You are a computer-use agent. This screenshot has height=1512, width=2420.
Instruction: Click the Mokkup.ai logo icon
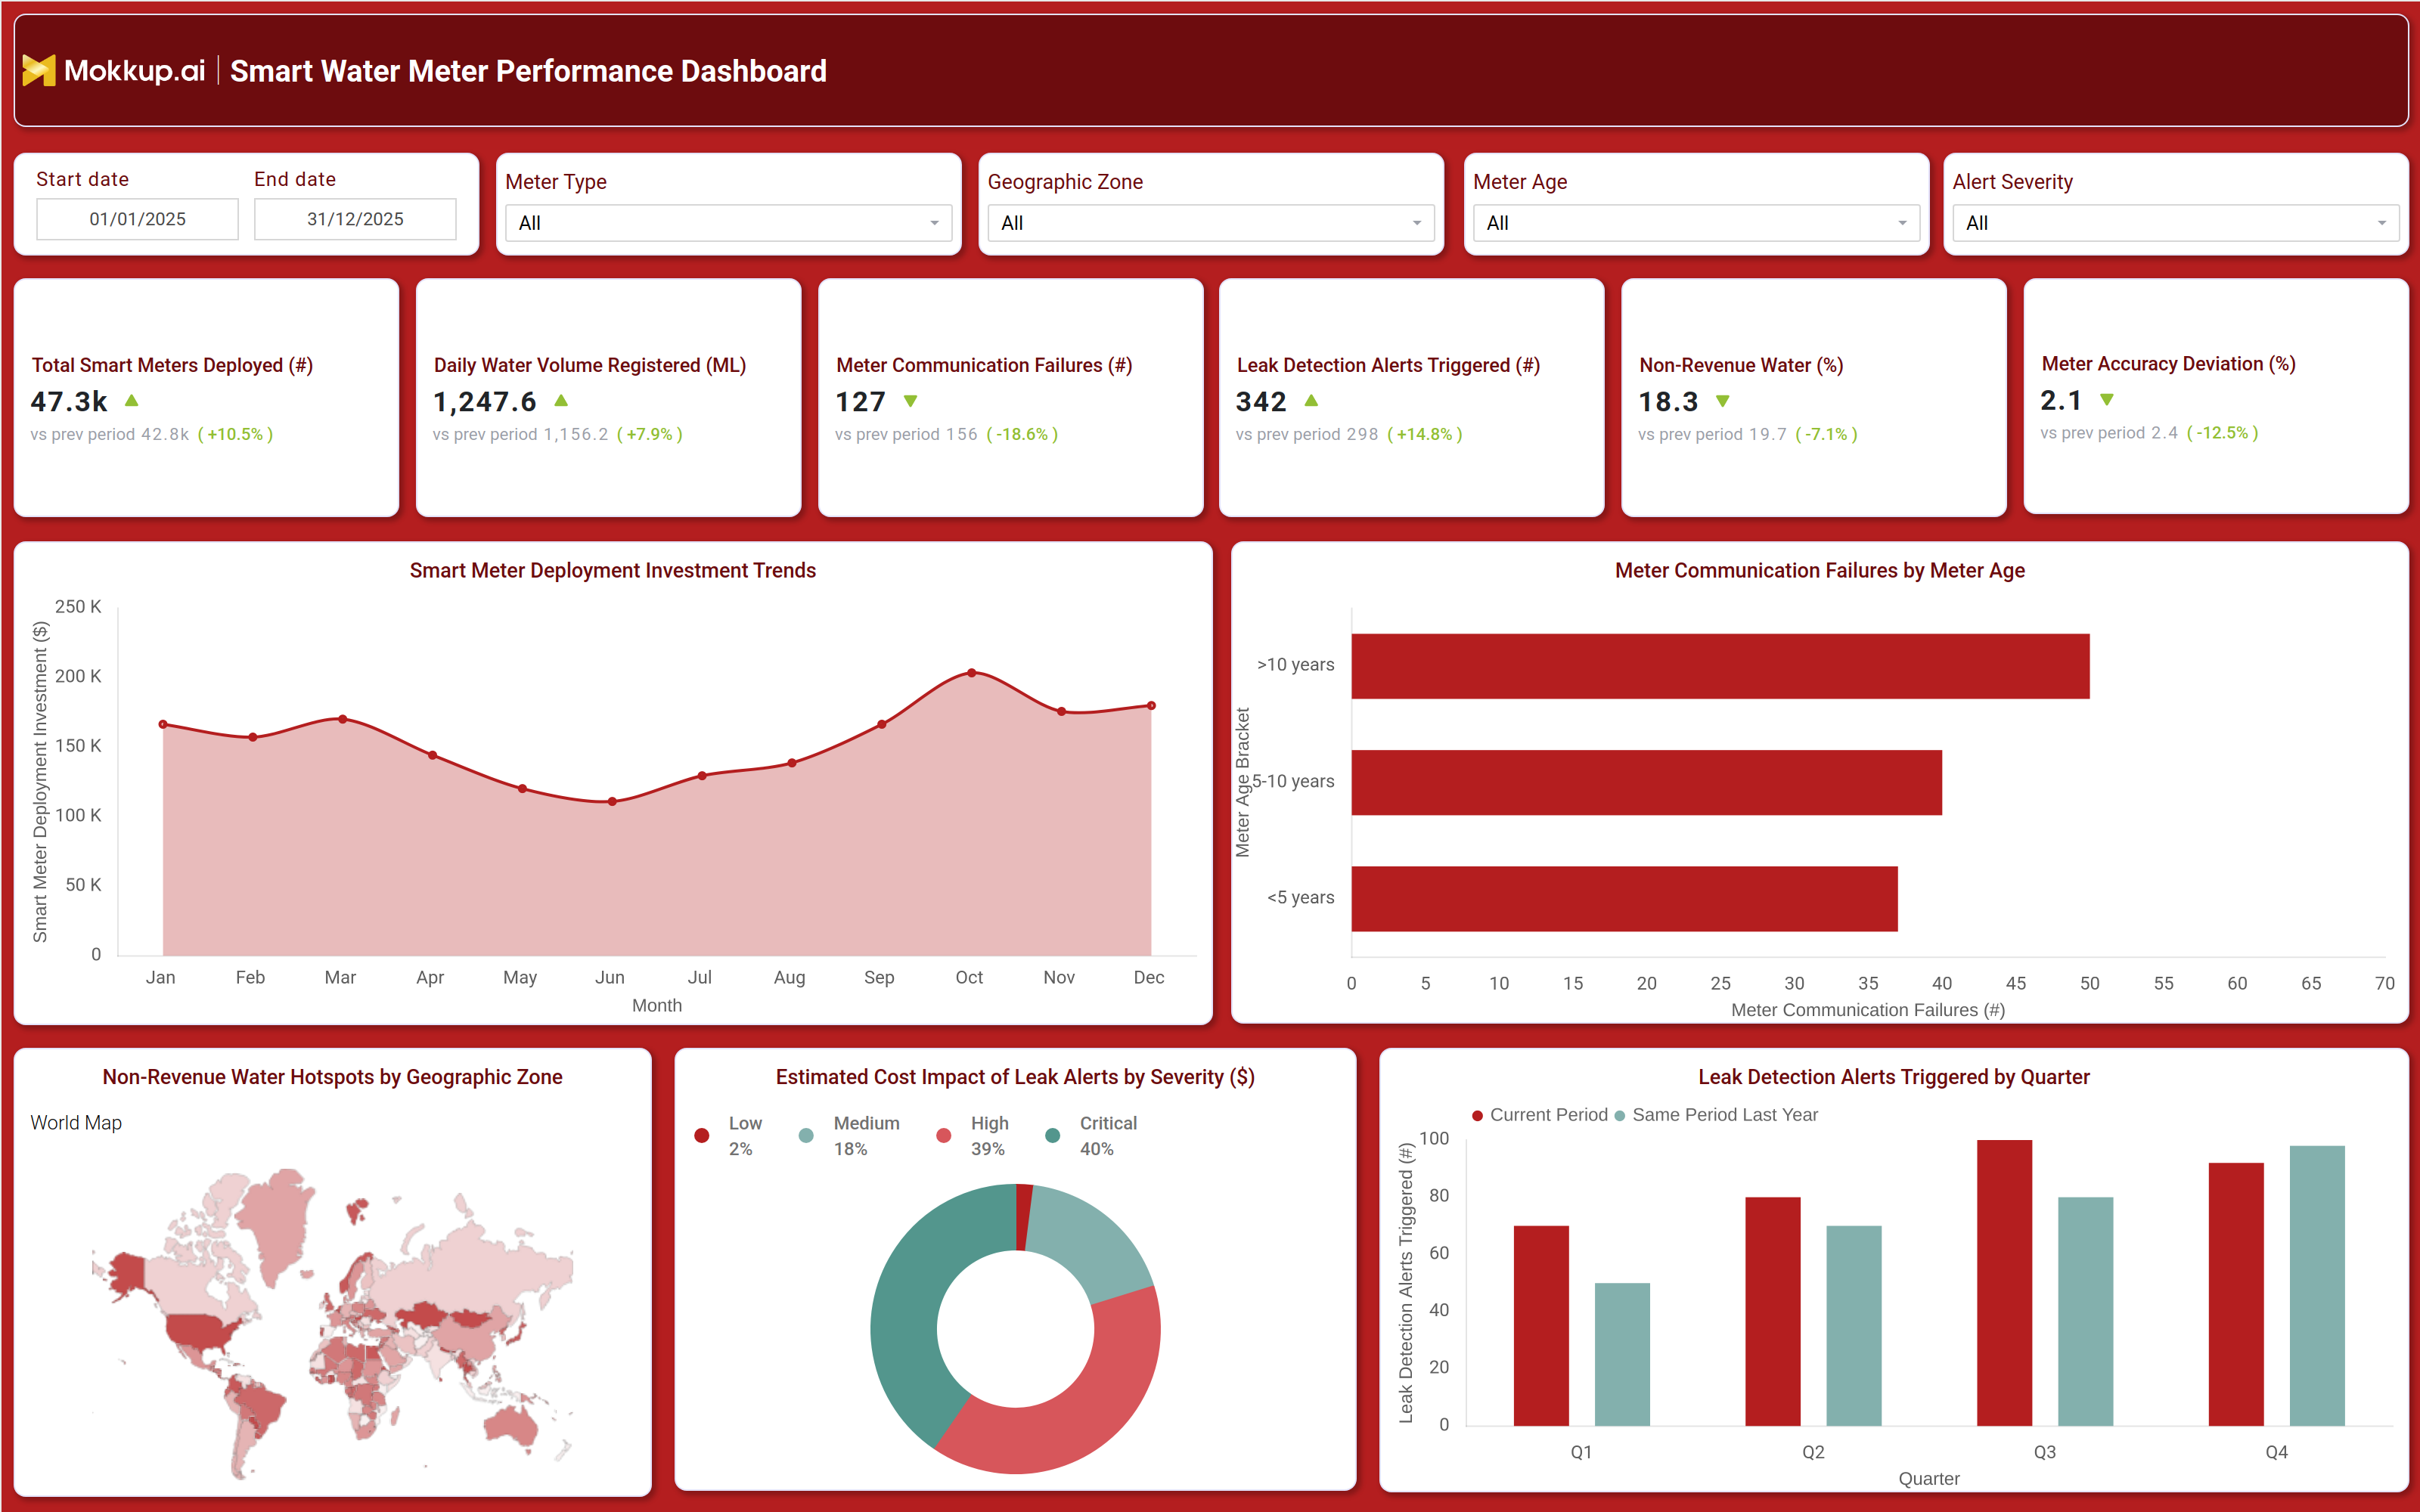[x=39, y=71]
